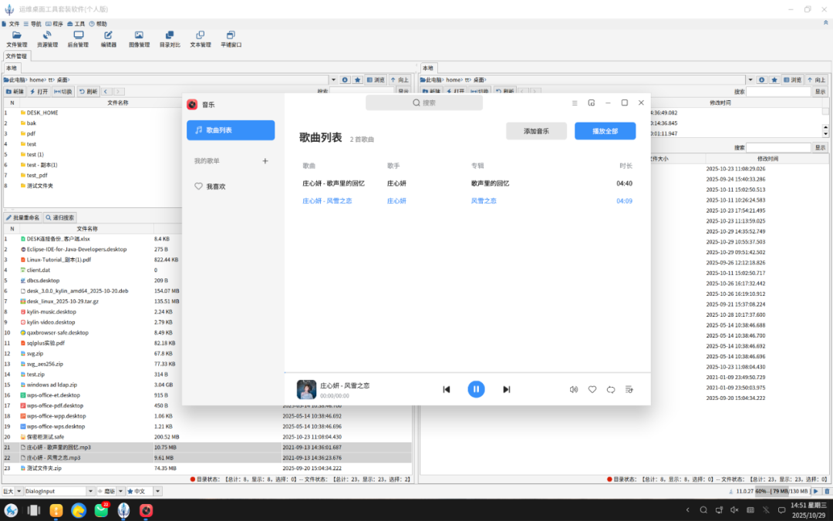This screenshot has width=833, height=521.
Task: Click 向上 button in right pane
Action: click(x=817, y=79)
